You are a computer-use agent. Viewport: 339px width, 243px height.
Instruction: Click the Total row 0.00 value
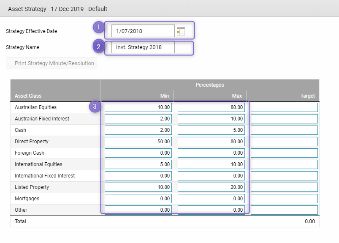[x=310, y=221]
